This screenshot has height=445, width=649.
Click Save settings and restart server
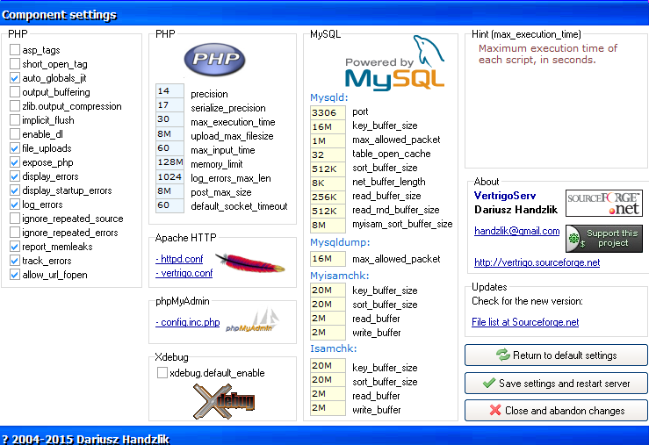[x=556, y=384]
